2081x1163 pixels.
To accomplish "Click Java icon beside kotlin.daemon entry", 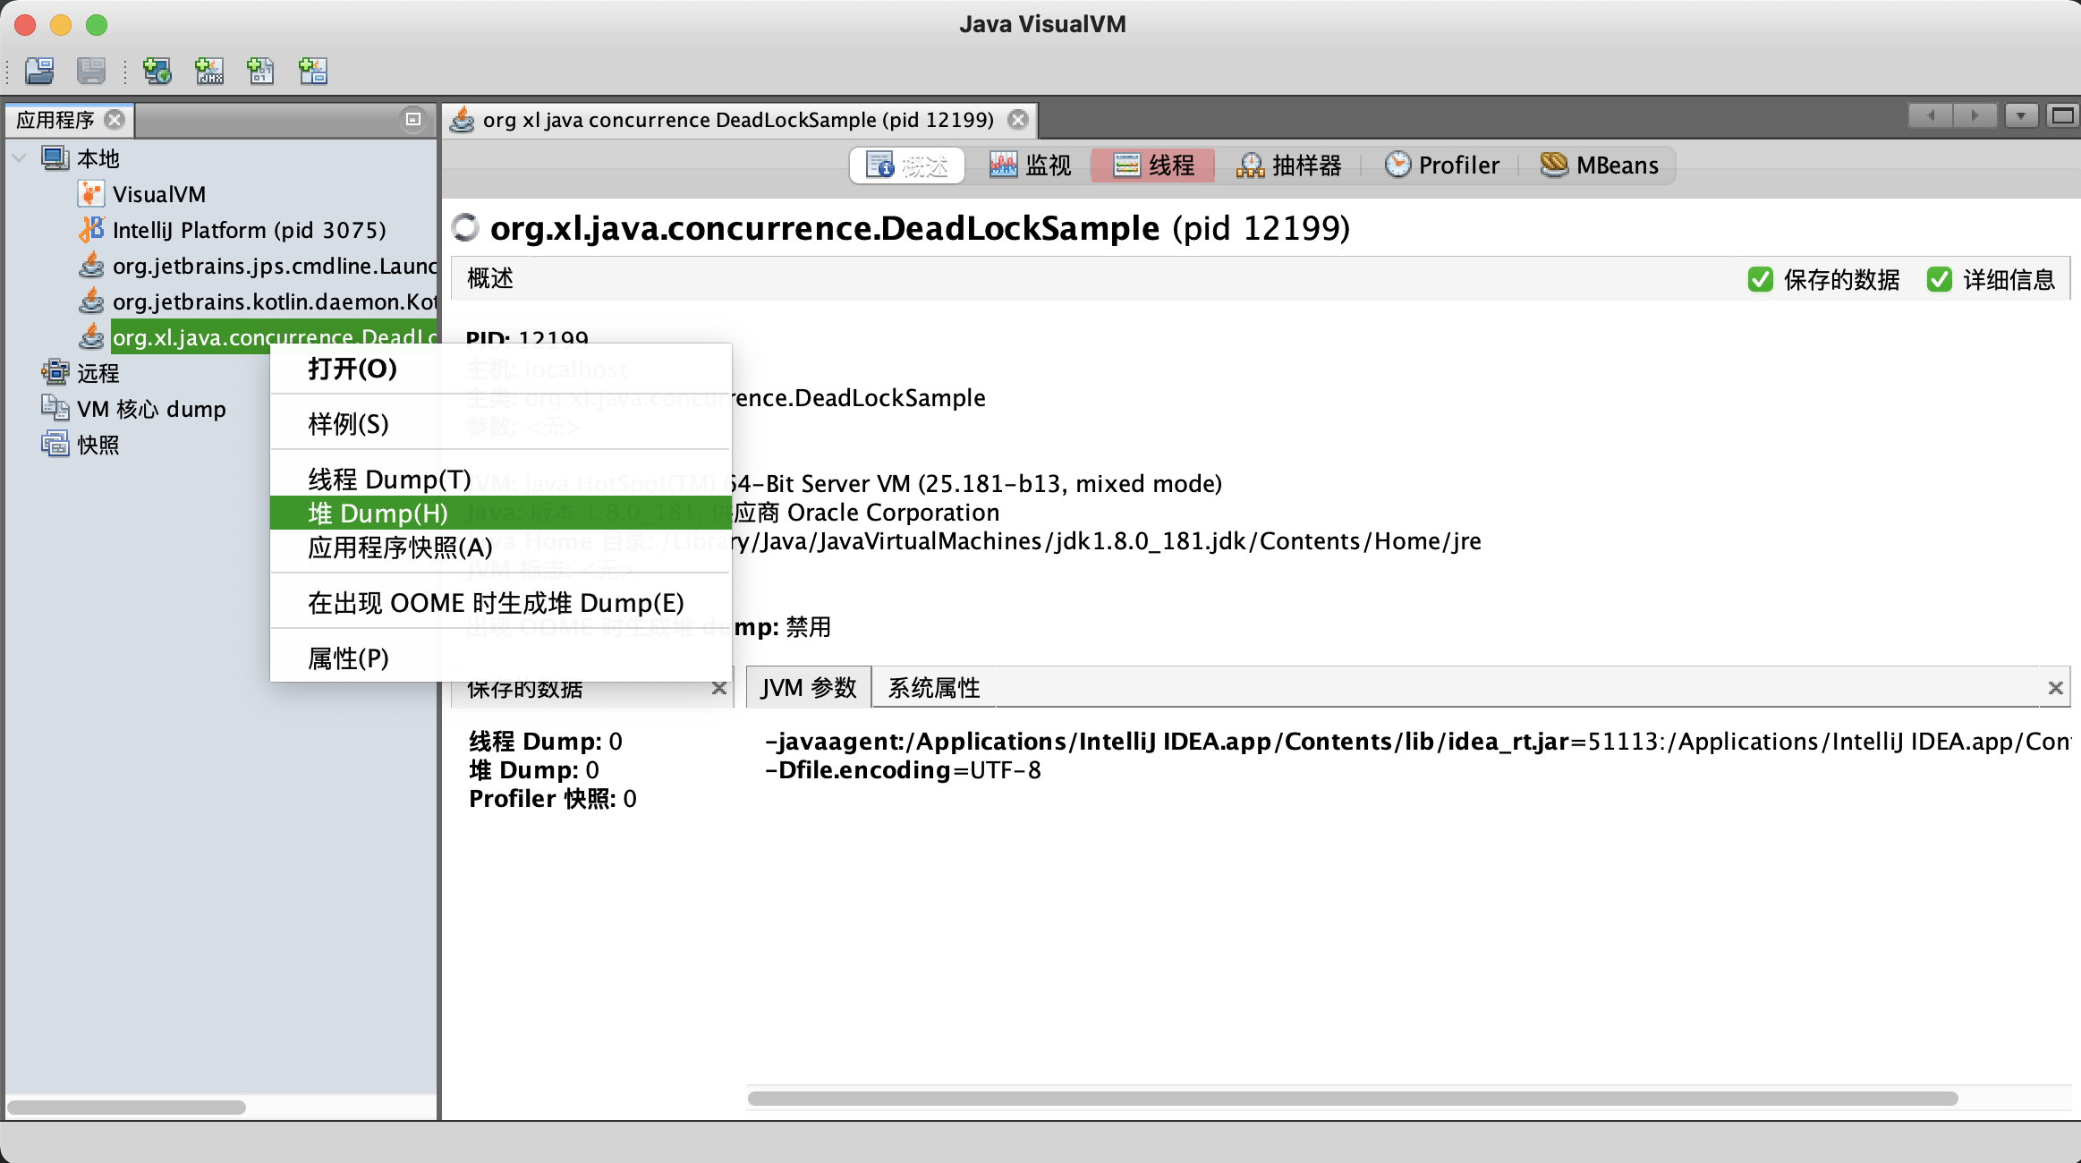I will (91, 301).
